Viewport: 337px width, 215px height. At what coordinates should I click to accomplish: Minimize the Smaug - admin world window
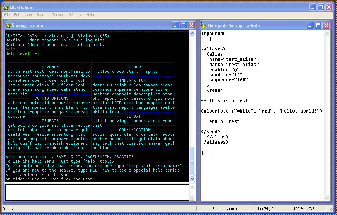176,25
